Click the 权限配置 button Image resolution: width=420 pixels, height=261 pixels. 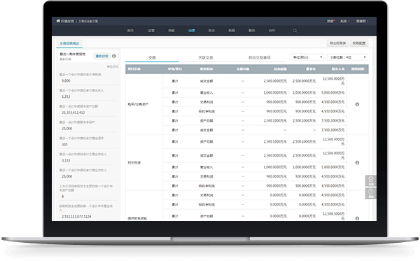pos(359,43)
